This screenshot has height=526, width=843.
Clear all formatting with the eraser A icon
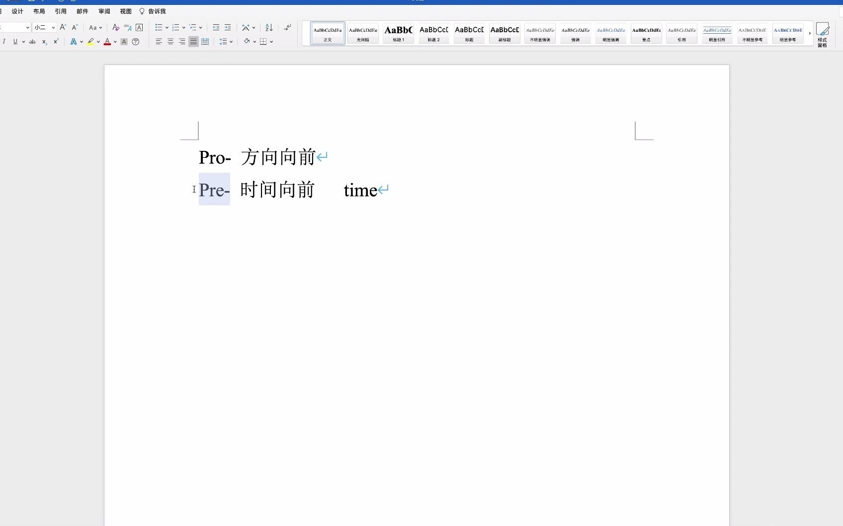click(x=116, y=27)
